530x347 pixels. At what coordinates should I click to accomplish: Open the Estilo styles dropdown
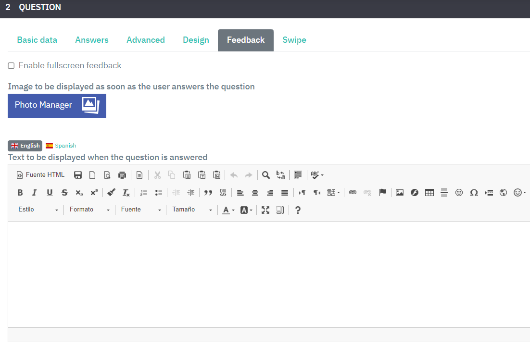point(38,210)
